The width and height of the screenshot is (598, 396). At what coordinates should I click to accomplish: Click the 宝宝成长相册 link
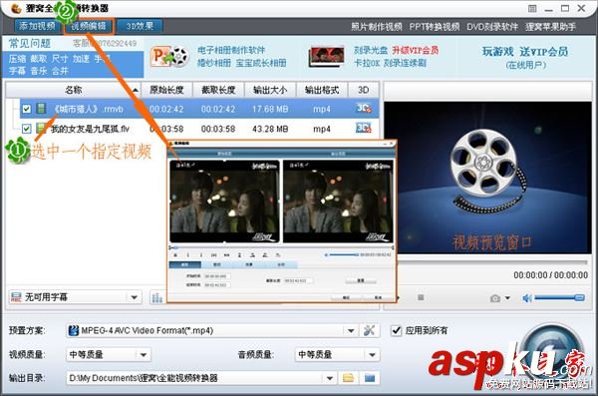click(x=261, y=63)
